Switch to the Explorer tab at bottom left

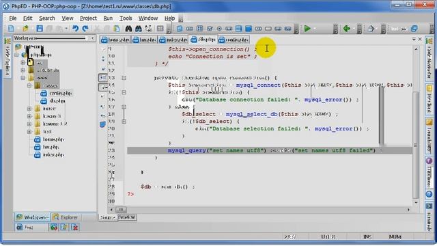coord(66,217)
